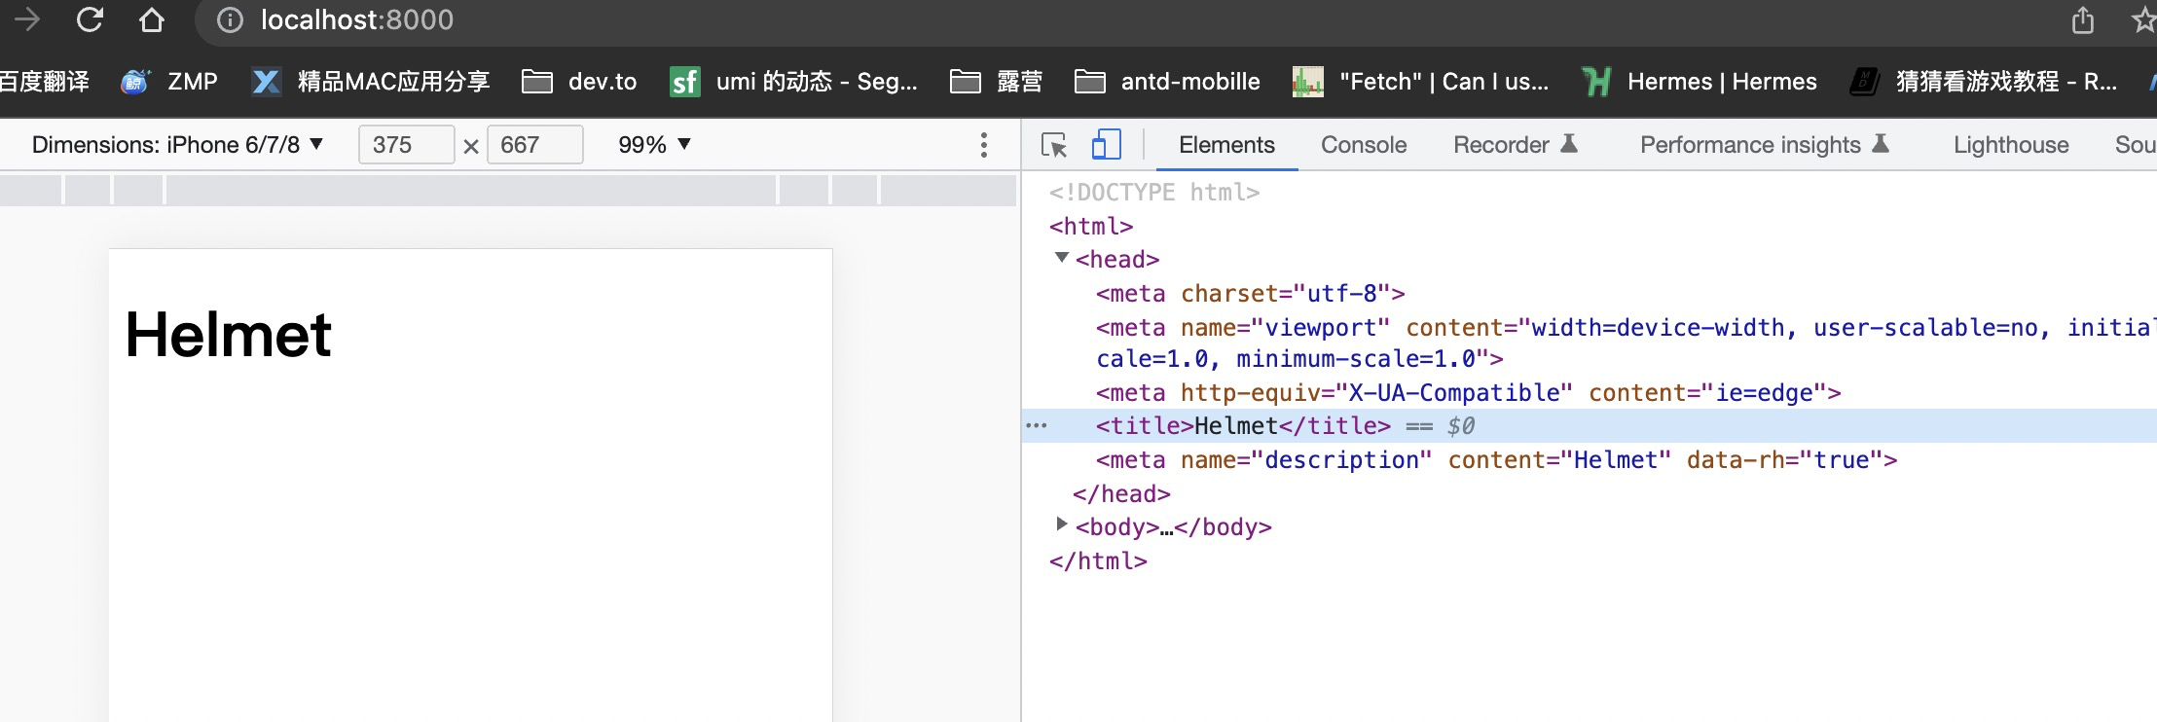
Task: Select the meta name="description" node
Action: click(1497, 460)
